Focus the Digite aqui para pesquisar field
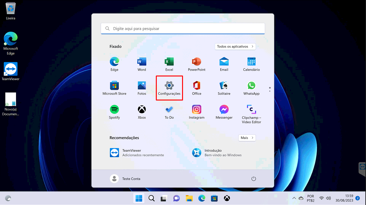 [183, 28]
